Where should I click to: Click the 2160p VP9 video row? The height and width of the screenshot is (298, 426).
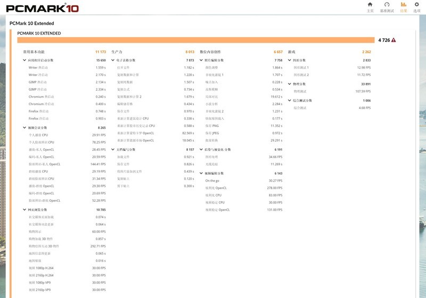[67, 290]
